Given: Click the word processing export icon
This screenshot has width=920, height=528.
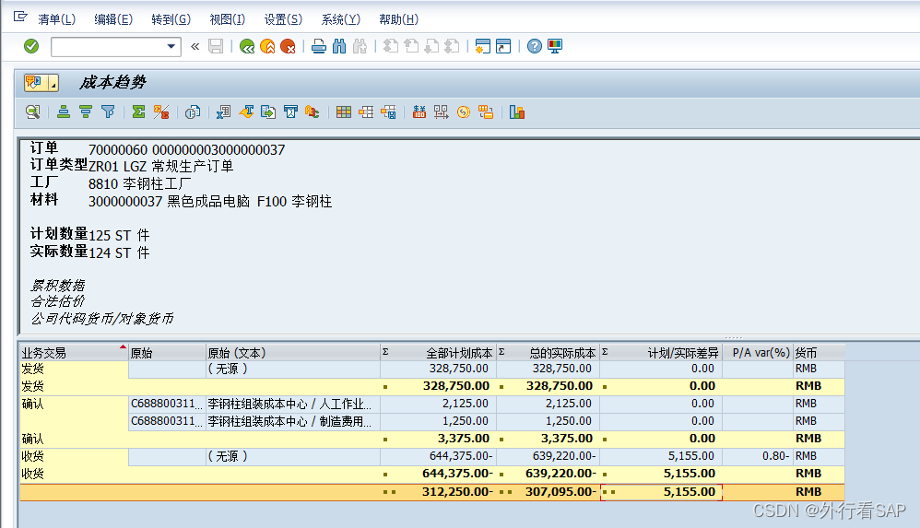Looking at the screenshot, I should 246,112.
